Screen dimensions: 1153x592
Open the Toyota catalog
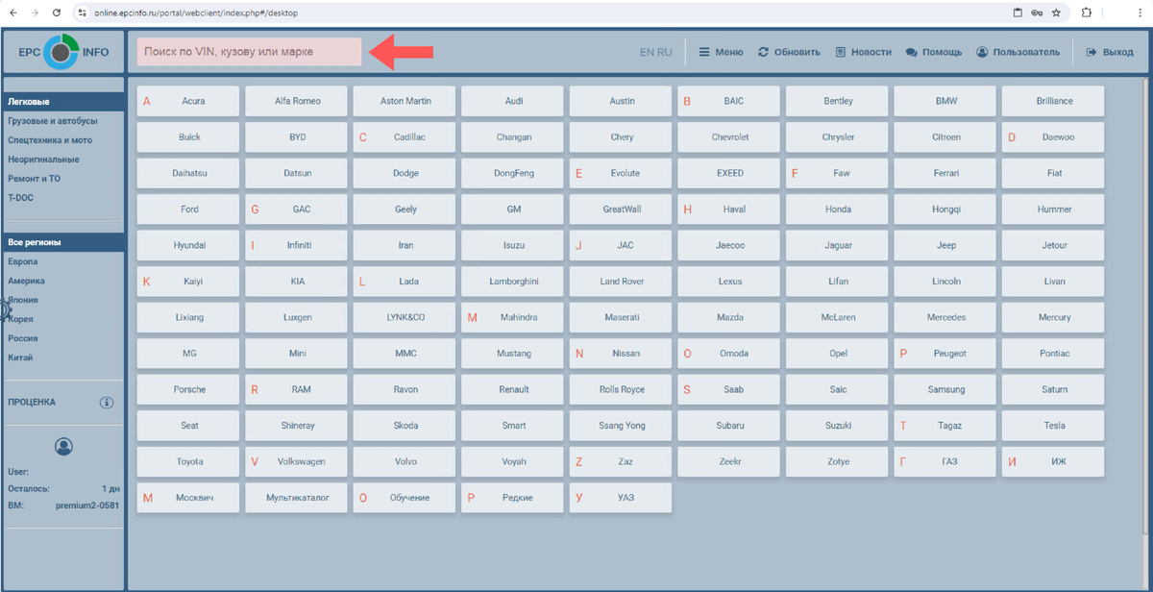188,461
